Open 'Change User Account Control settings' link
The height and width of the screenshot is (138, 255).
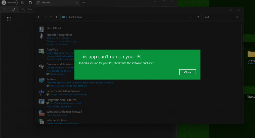68,95
